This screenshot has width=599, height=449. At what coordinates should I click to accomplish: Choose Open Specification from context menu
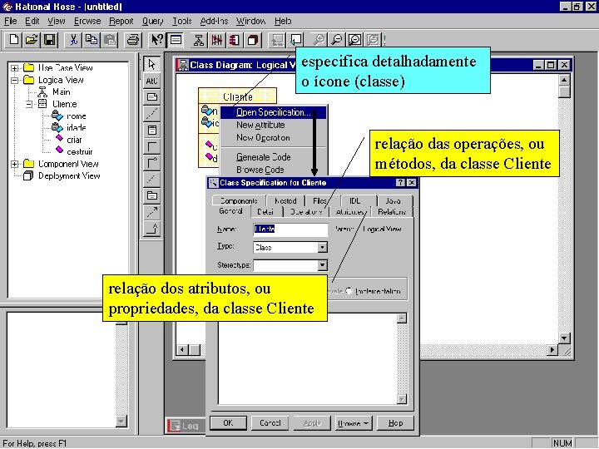point(273,112)
